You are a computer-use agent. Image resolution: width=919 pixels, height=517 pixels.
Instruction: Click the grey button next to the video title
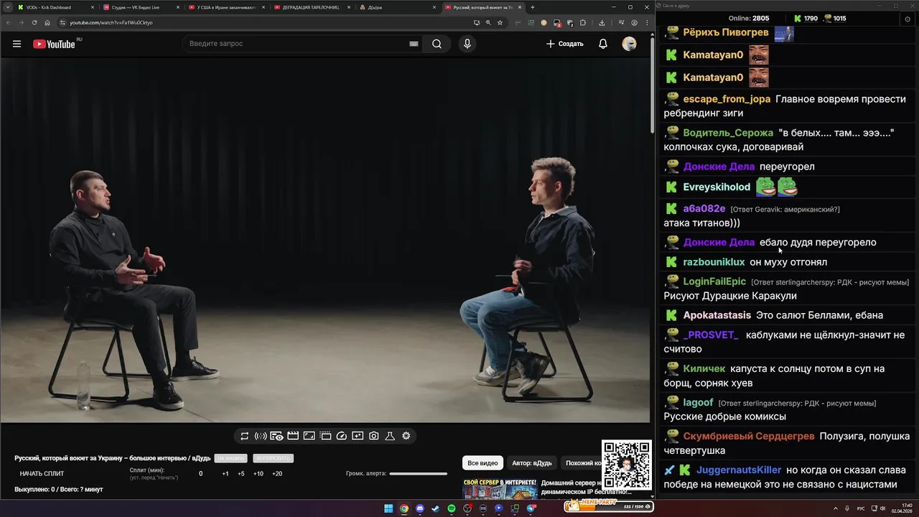pos(230,458)
